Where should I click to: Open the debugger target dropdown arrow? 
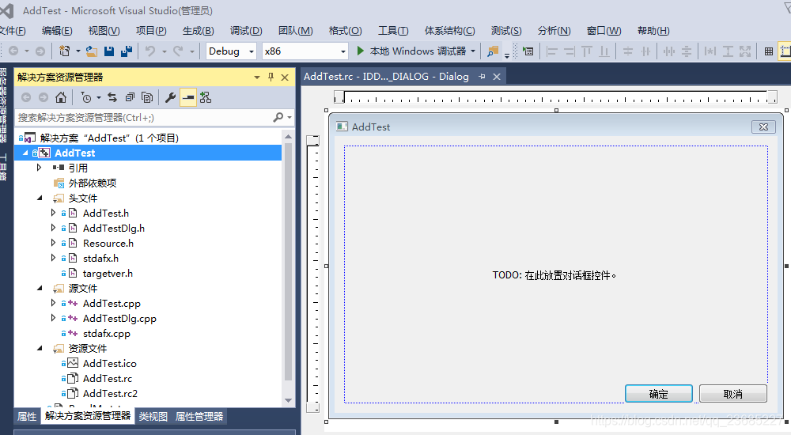click(473, 51)
